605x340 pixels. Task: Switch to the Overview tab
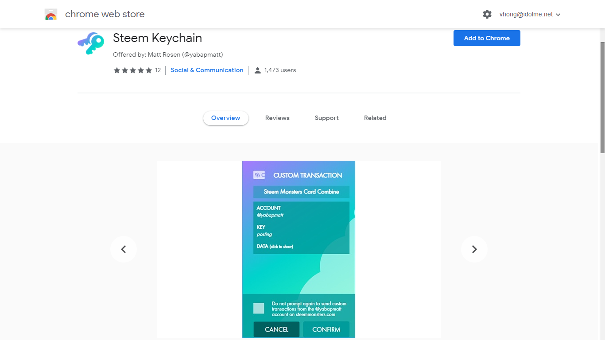pyautogui.click(x=226, y=118)
